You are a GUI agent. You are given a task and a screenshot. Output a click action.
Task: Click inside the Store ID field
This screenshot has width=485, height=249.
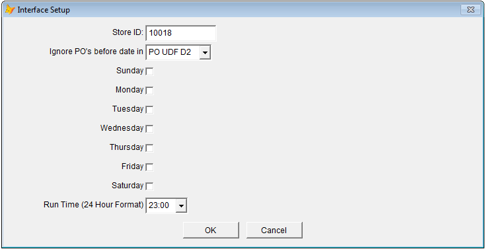181,33
